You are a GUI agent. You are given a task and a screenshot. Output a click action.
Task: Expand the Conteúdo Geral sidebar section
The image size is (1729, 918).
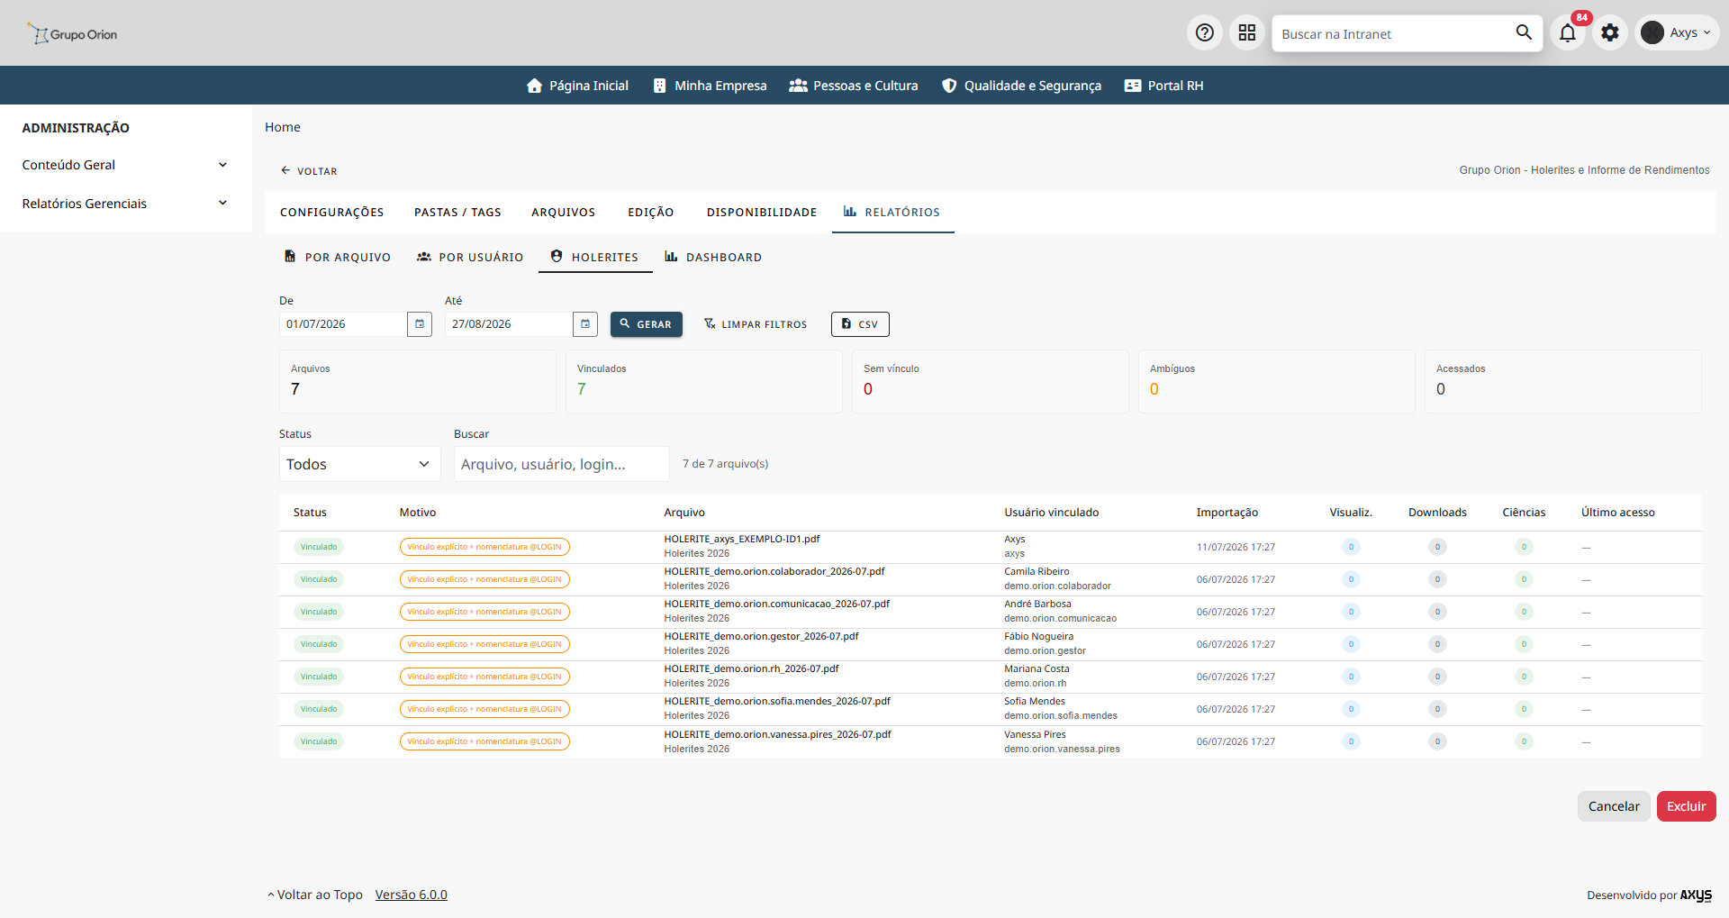pyautogui.click(x=125, y=165)
